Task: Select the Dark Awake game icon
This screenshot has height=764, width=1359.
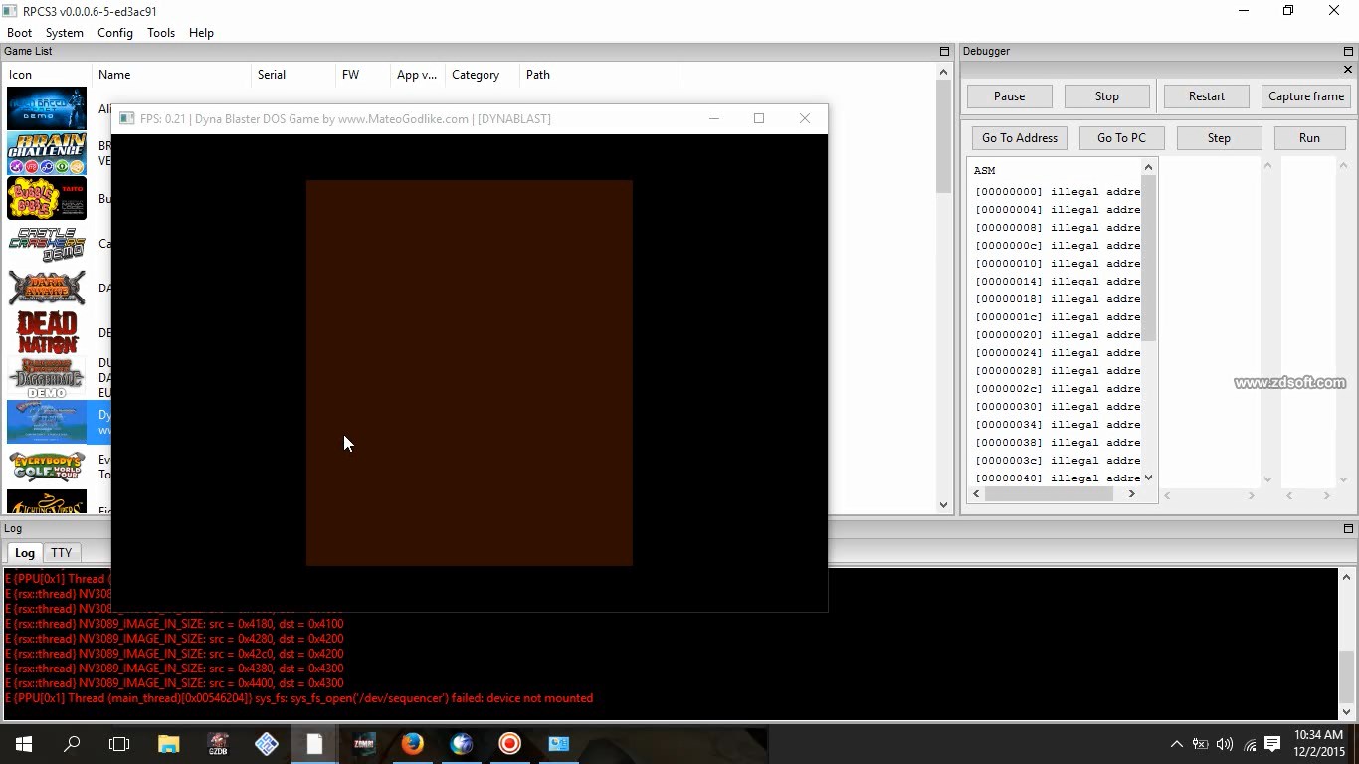Action: (47, 287)
